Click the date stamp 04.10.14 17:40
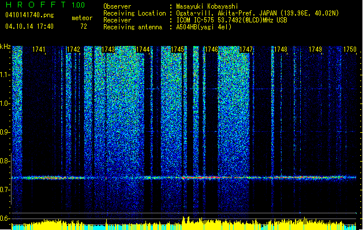 point(29,26)
